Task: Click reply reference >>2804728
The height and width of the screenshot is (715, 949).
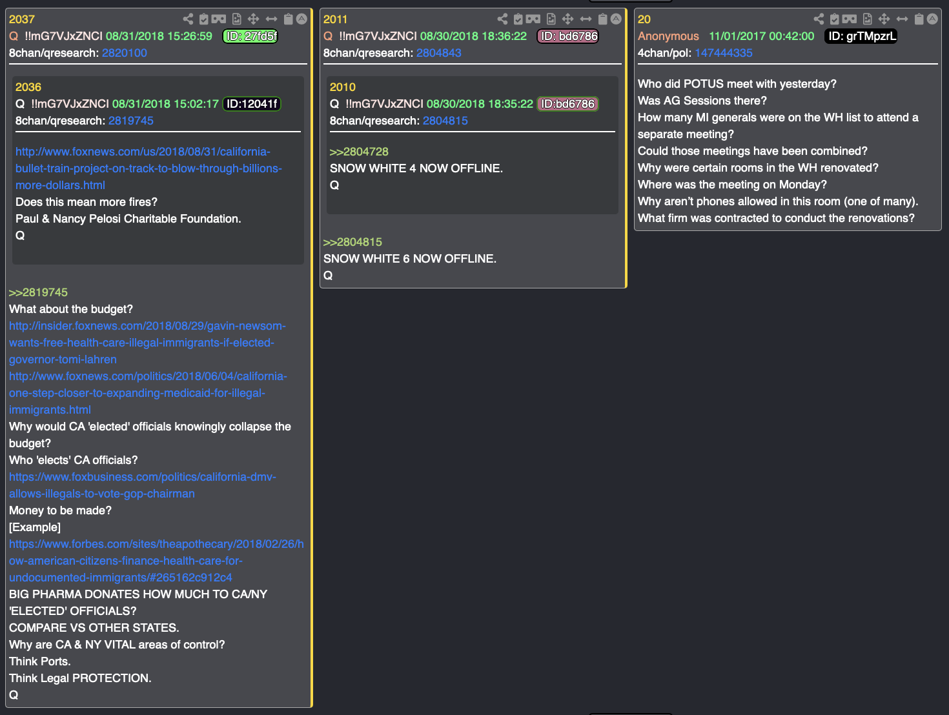Action: click(359, 152)
